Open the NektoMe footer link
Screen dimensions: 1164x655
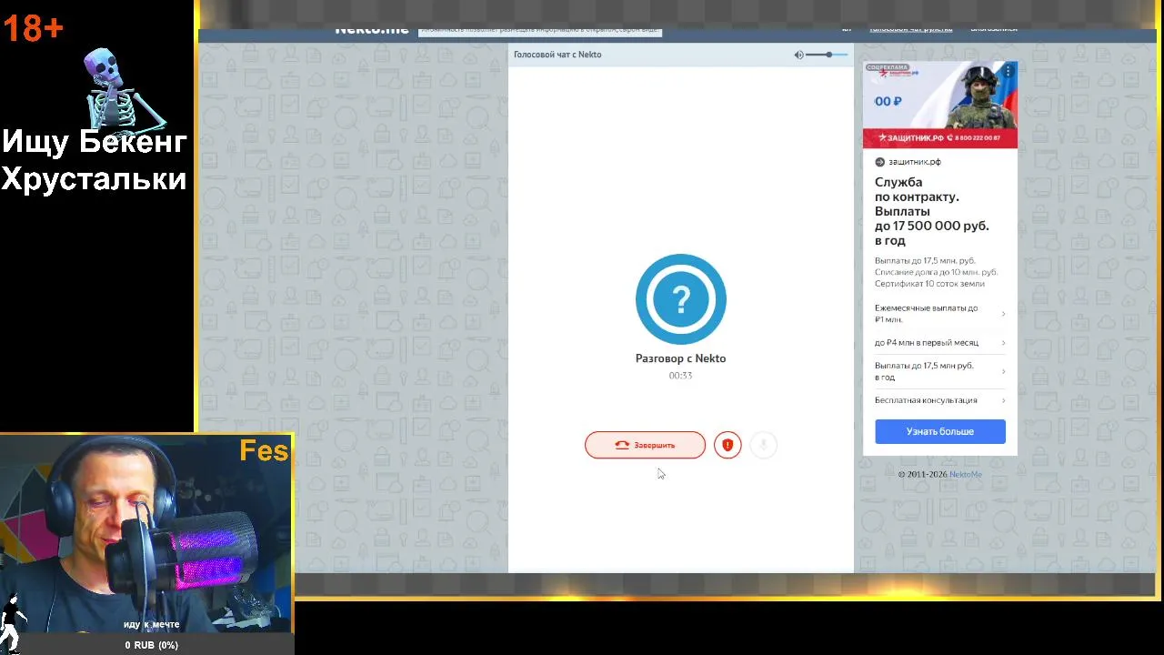(x=966, y=474)
